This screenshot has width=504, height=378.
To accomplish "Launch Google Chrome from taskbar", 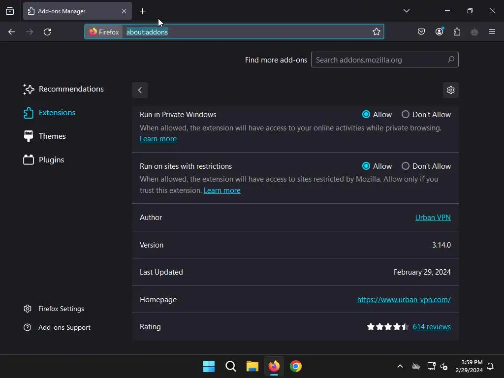I will point(296,366).
